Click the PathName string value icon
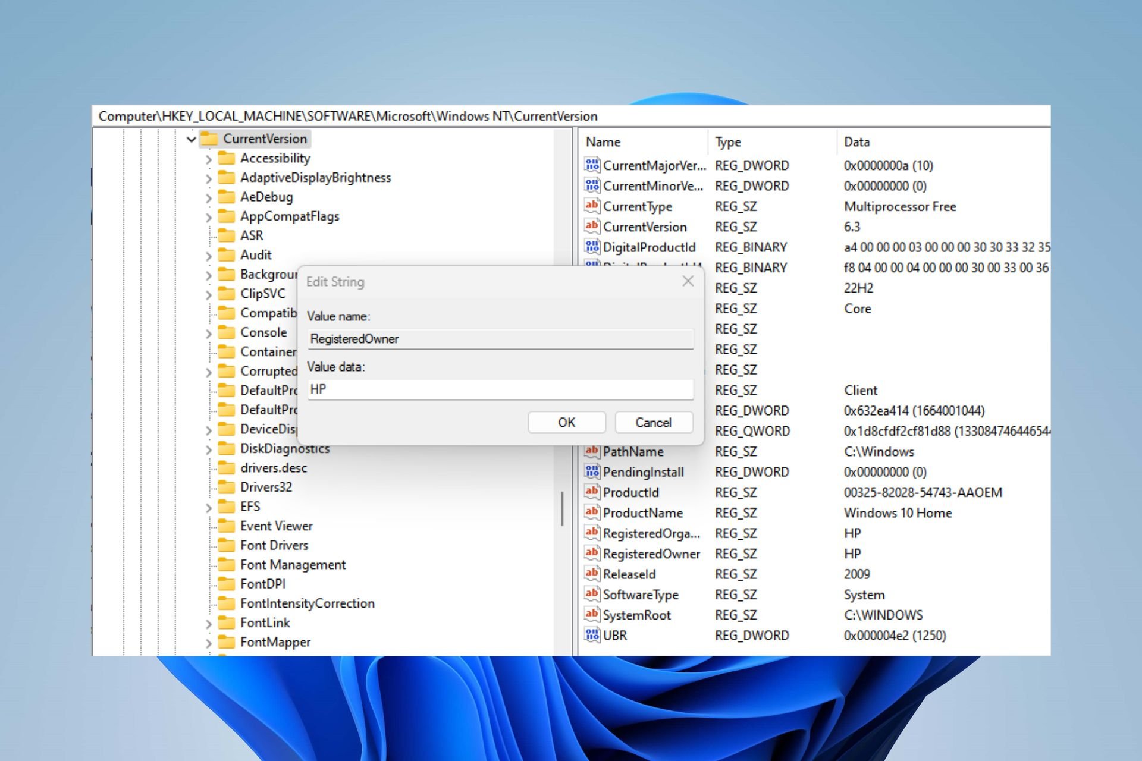Viewport: 1142px width, 761px height. (592, 451)
